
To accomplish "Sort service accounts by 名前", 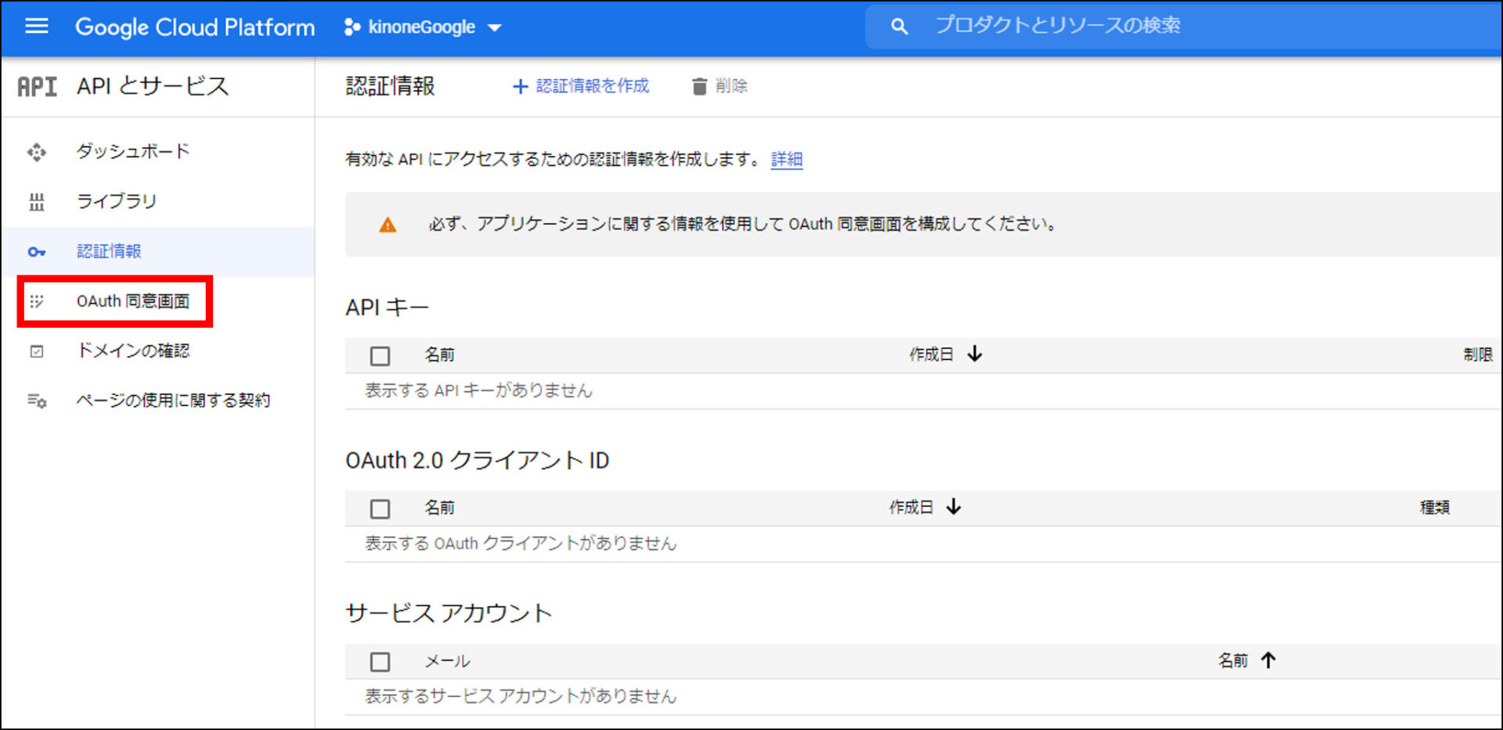I will click(x=1233, y=661).
